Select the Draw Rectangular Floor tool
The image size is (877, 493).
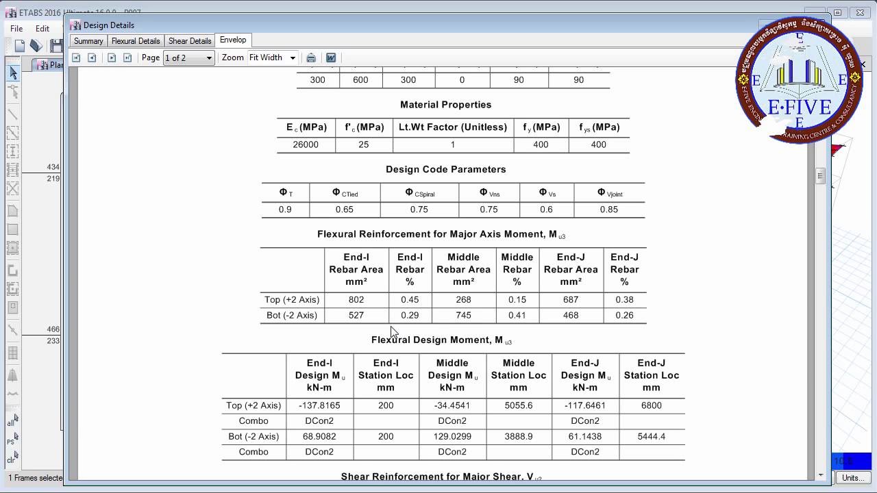13,229
